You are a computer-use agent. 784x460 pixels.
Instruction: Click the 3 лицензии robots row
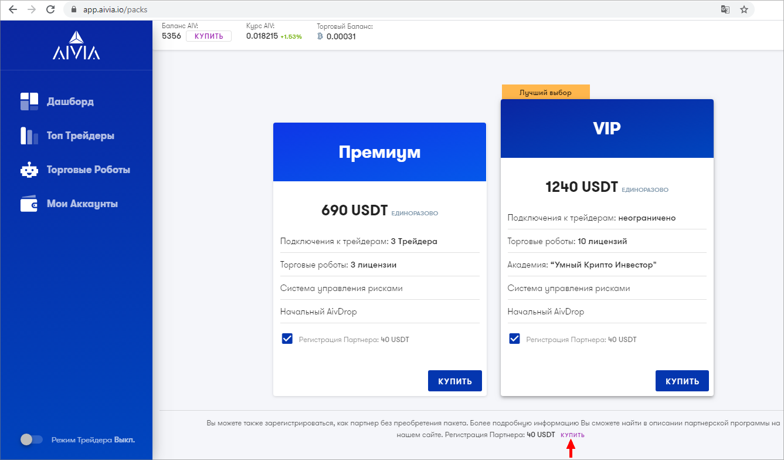380,265
